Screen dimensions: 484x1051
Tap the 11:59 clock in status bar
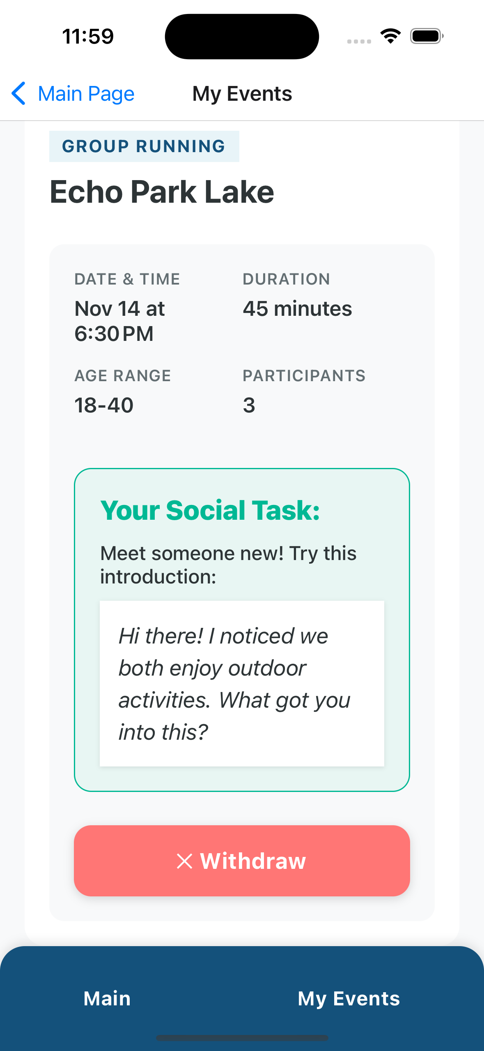88,36
